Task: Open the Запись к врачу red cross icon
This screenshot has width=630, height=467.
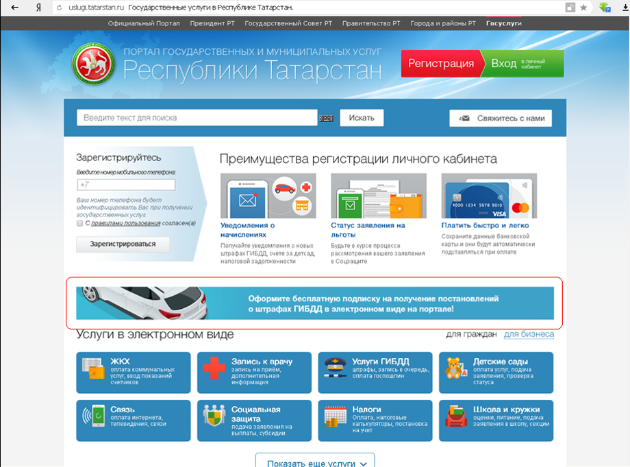Action: 214,368
